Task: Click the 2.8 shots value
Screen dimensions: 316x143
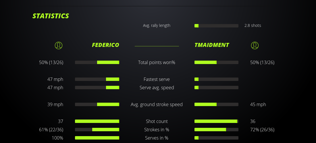Action: [x=253, y=25]
